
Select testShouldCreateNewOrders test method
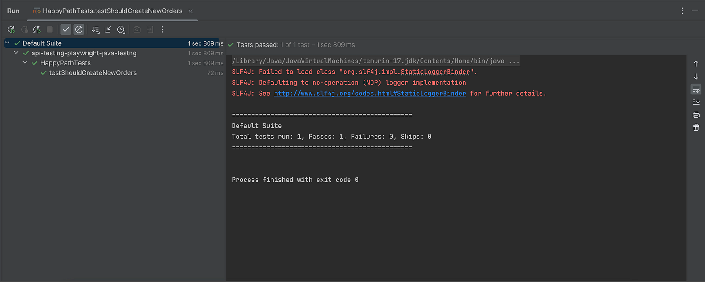(x=93, y=73)
